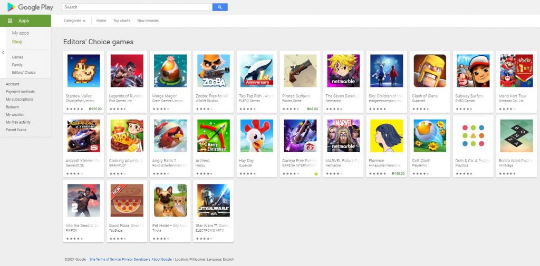Open Hay Day chicken icon

(257, 135)
